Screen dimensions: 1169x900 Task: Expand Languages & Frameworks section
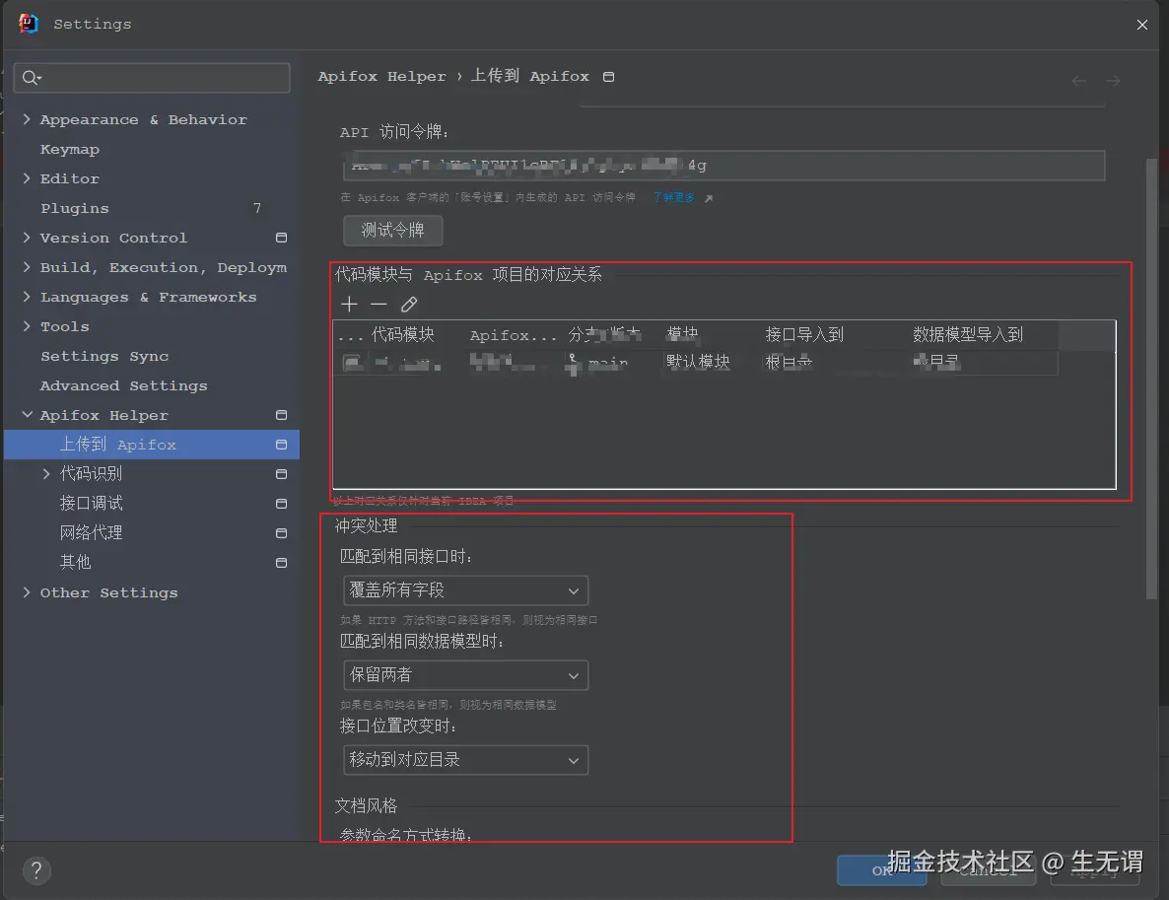pyautogui.click(x=27, y=297)
